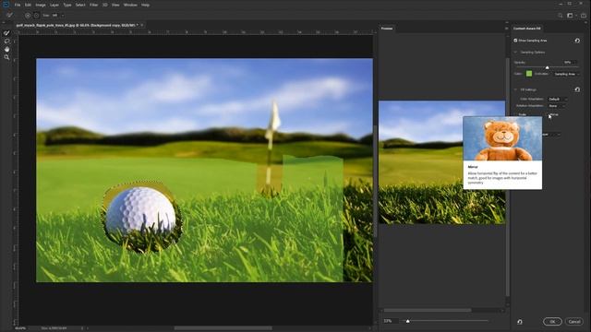This screenshot has width=591, height=332.
Task: Open the Help menu
Action: 146,5
